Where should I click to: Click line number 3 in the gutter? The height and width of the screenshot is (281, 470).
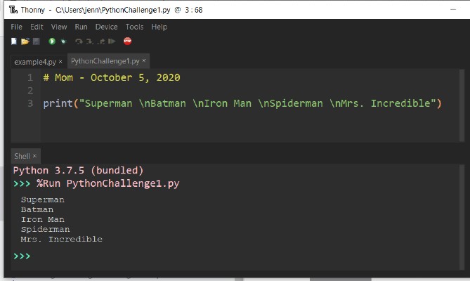pyautogui.click(x=30, y=104)
